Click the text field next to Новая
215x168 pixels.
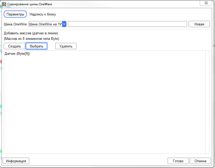point(128,24)
